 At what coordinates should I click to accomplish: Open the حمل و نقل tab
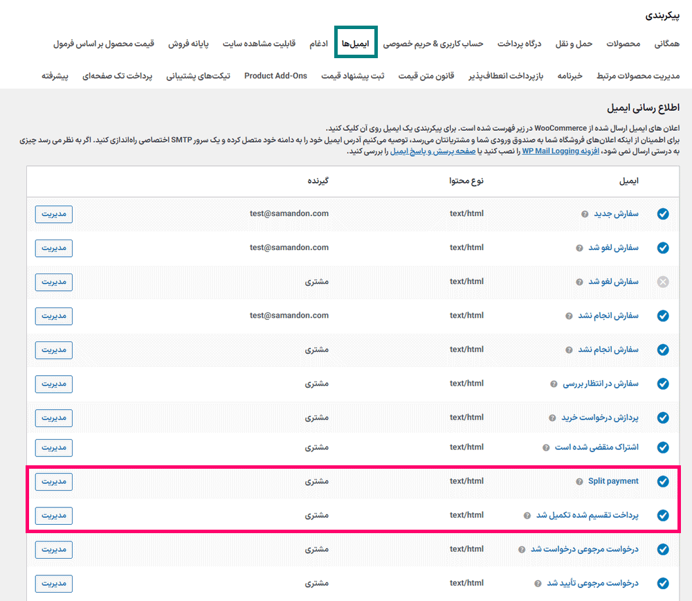click(574, 44)
